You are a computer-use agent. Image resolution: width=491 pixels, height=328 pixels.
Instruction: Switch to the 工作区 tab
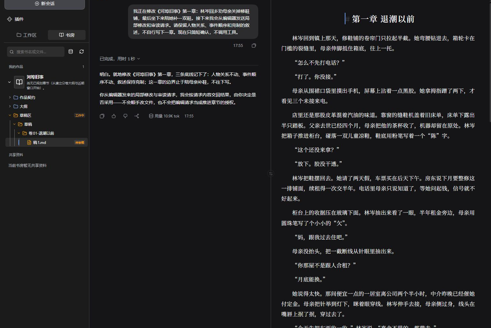(26, 35)
